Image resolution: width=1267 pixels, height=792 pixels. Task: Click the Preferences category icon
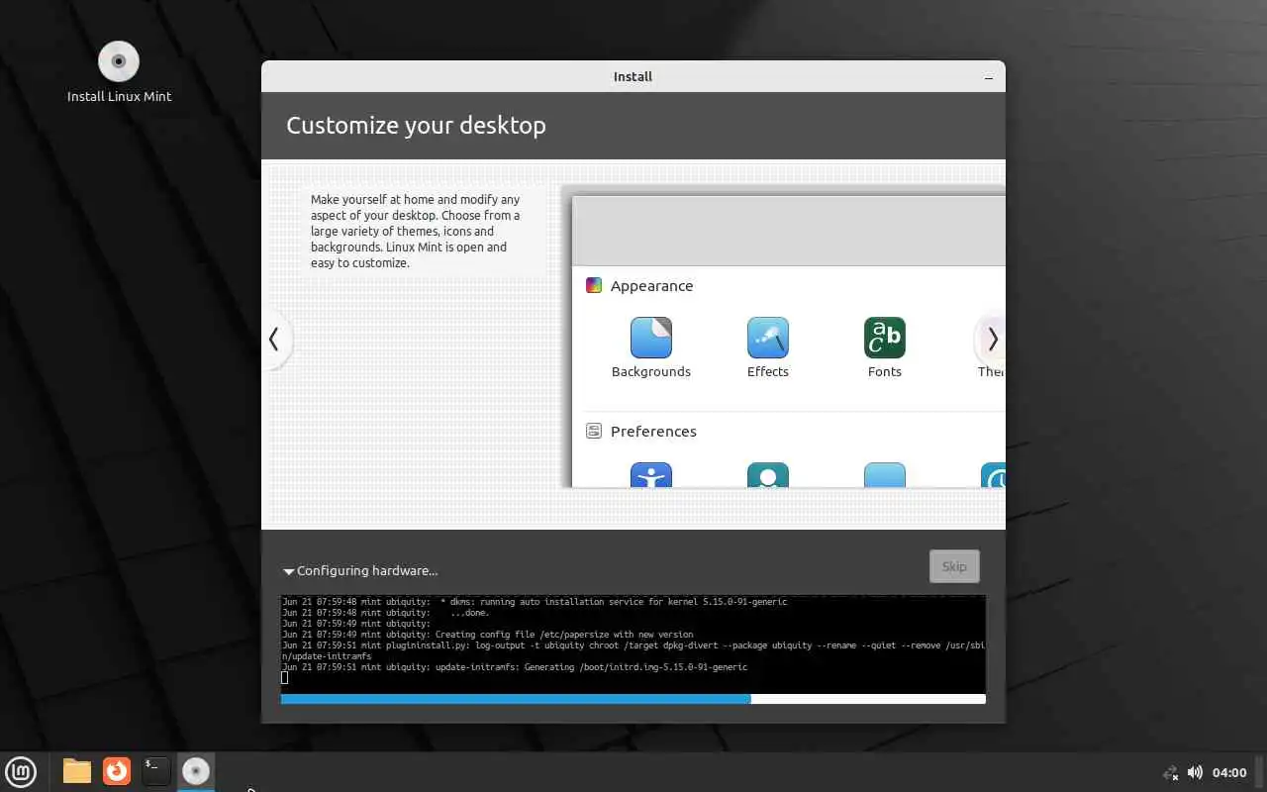pos(594,432)
